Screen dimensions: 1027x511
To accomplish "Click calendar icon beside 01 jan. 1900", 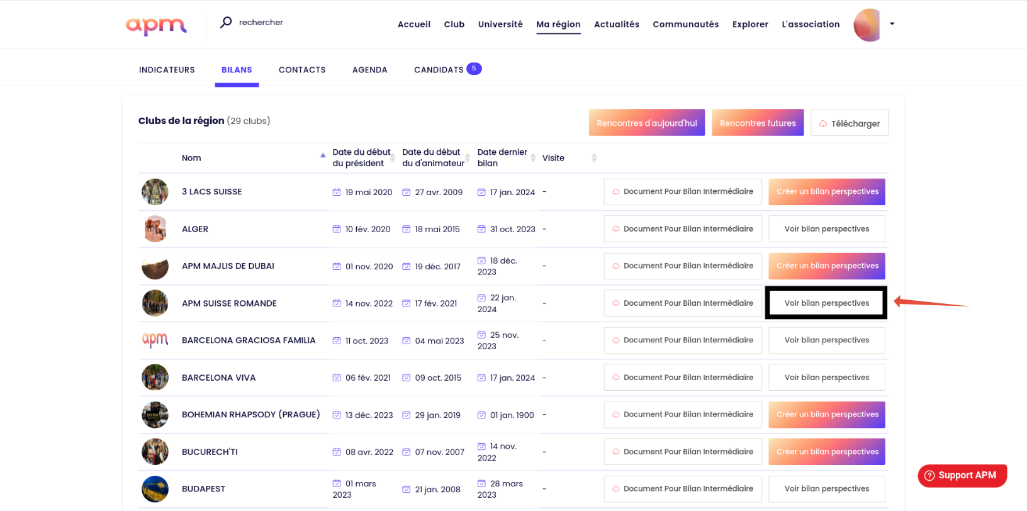I will (x=481, y=415).
